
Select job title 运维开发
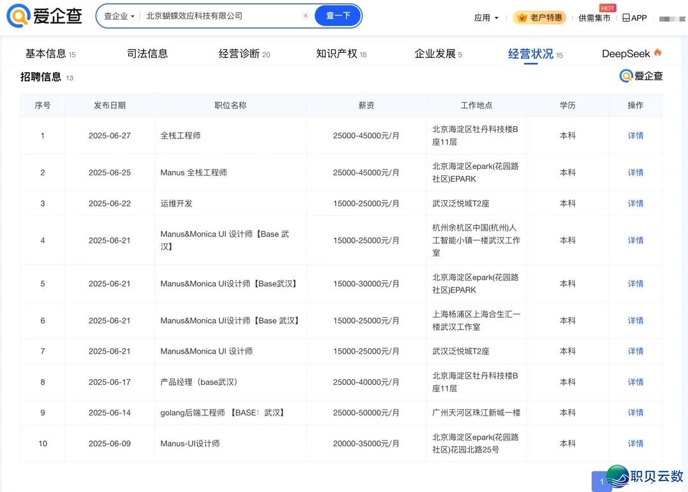point(177,203)
